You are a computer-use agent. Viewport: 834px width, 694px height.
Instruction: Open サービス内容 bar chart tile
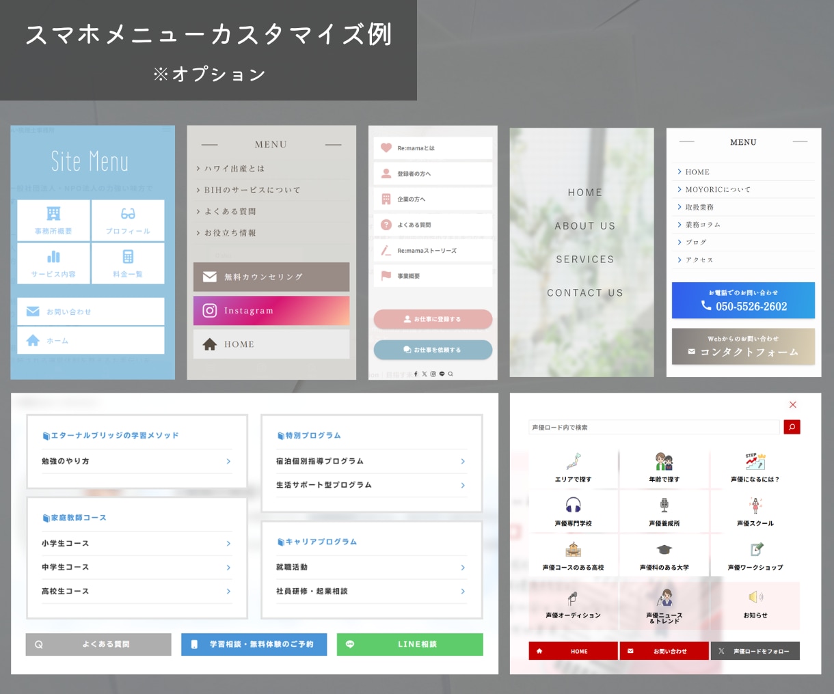pyautogui.click(x=53, y=263)
